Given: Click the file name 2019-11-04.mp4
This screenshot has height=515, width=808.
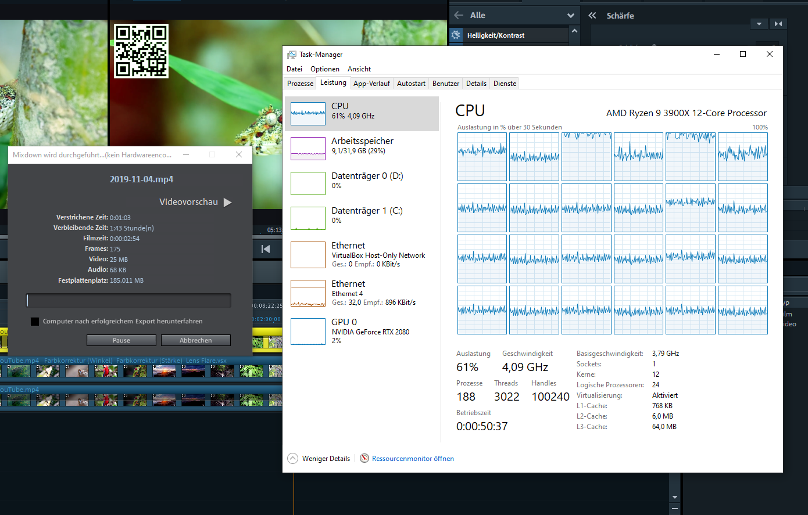Looking at the screenshot, I should 141,179.
